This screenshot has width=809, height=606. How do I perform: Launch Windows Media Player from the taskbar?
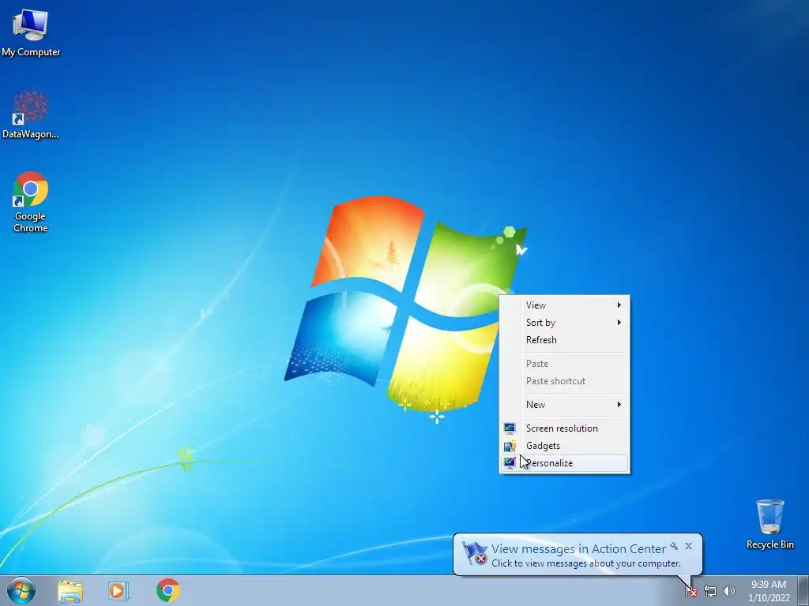[x=119, y=591]
